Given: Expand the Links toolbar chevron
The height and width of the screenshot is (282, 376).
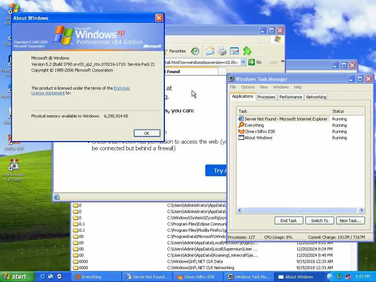Looking at the screenshot, I should pyautogui.click(x=282, y=61).
